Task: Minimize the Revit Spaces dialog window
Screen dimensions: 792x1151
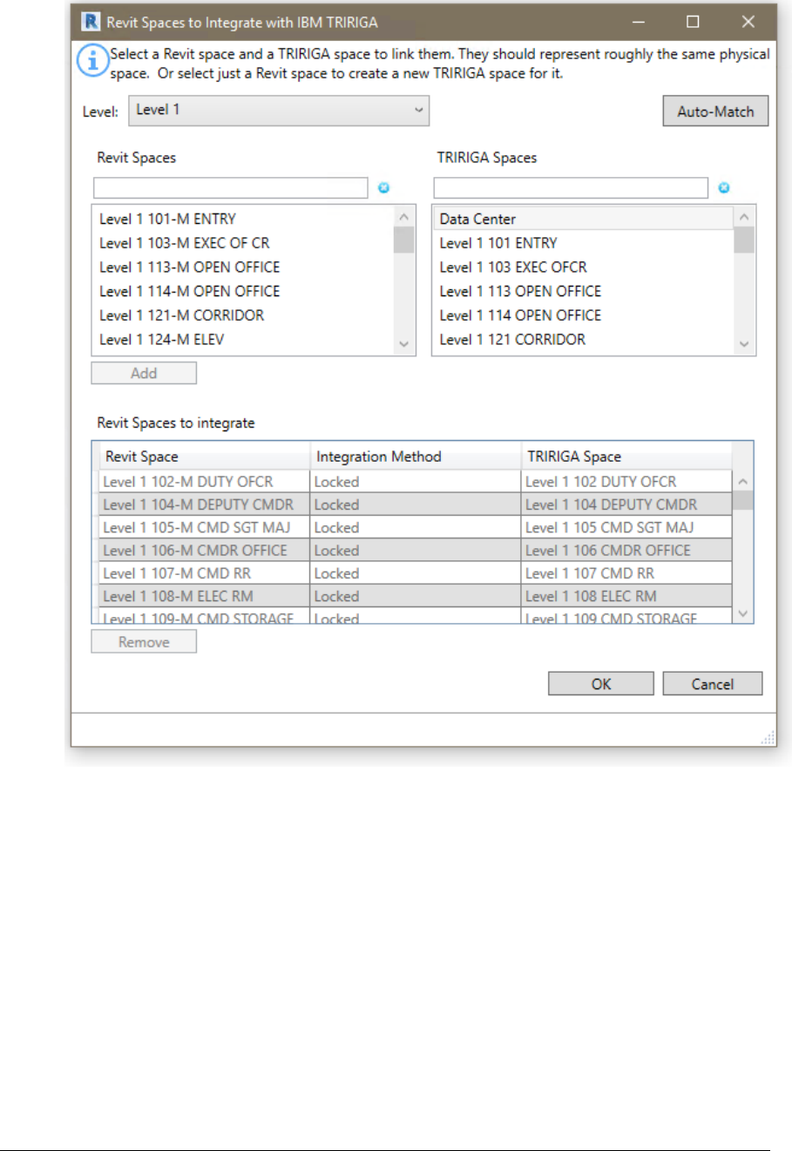Action: pyautogui.click(x=639, y=22)
